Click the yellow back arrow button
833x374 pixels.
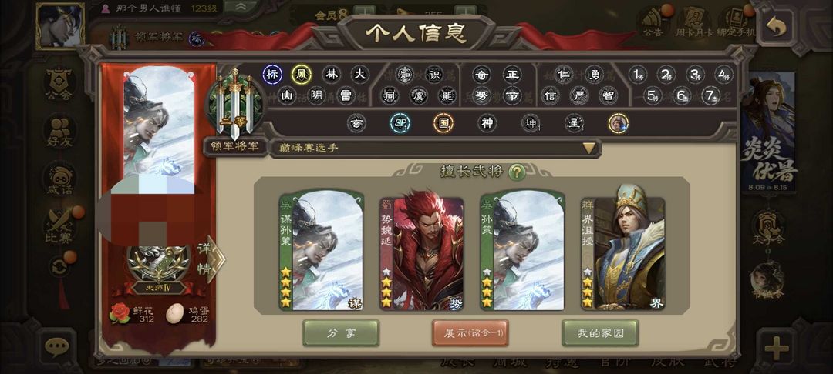click(776, 28)
